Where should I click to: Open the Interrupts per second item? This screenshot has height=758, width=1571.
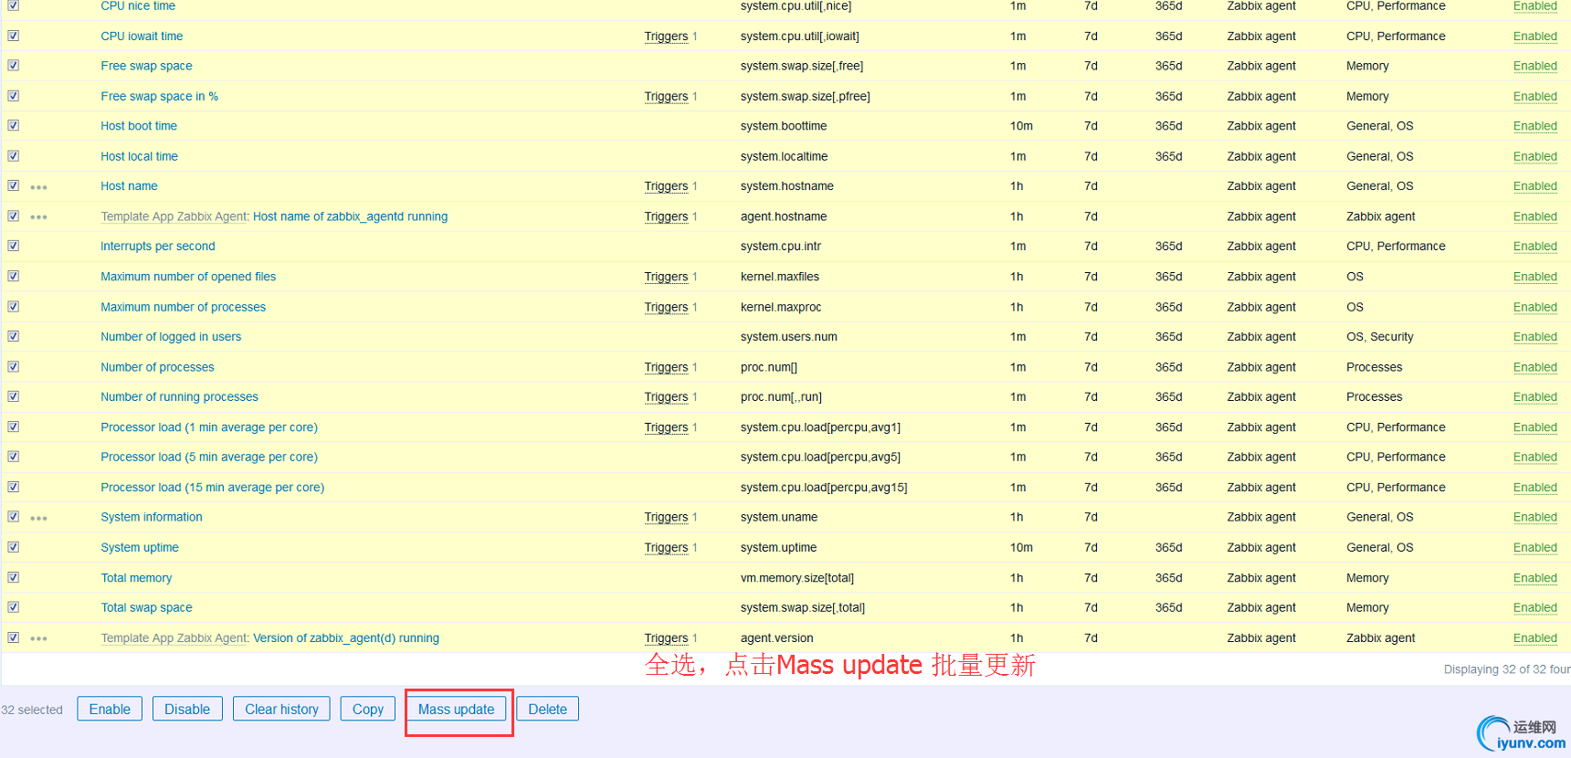click(158, 247)
